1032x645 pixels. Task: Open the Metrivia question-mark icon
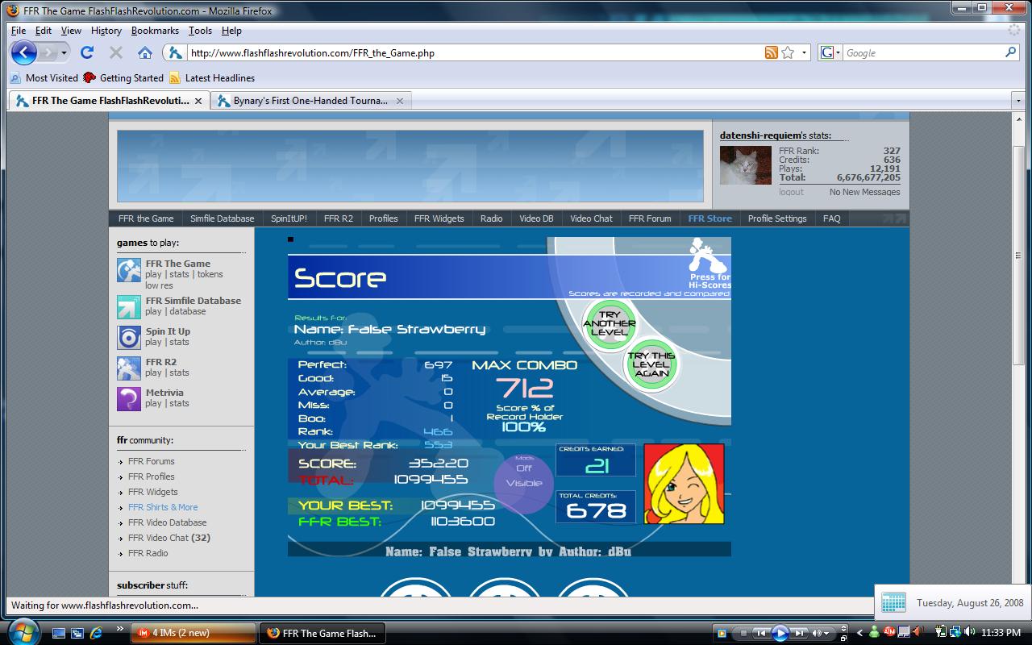click(129, 398)
